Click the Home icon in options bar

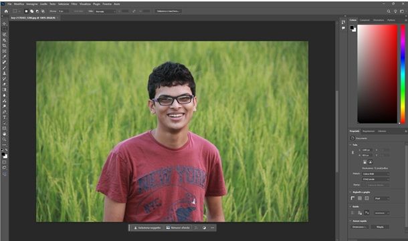pyautogui.click(x=6, y=11)
